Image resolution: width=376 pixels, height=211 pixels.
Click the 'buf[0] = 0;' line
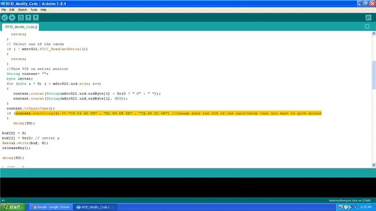click(14, 133)
